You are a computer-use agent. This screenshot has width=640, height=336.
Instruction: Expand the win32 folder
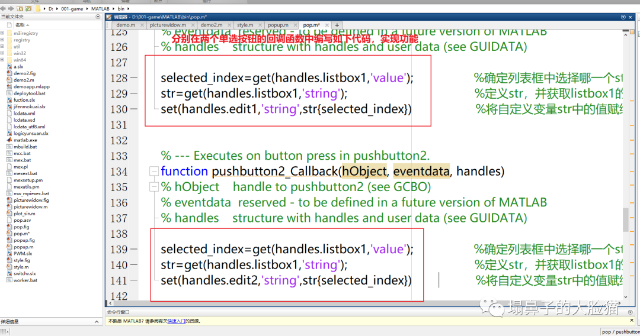[x=2, y=53]
